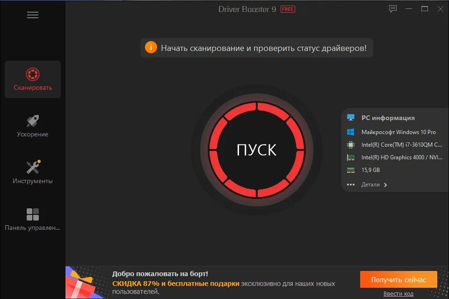
Task: Open the hamburger menu in the sidebar
Action: pyautogui.click(x=33, y=15)
